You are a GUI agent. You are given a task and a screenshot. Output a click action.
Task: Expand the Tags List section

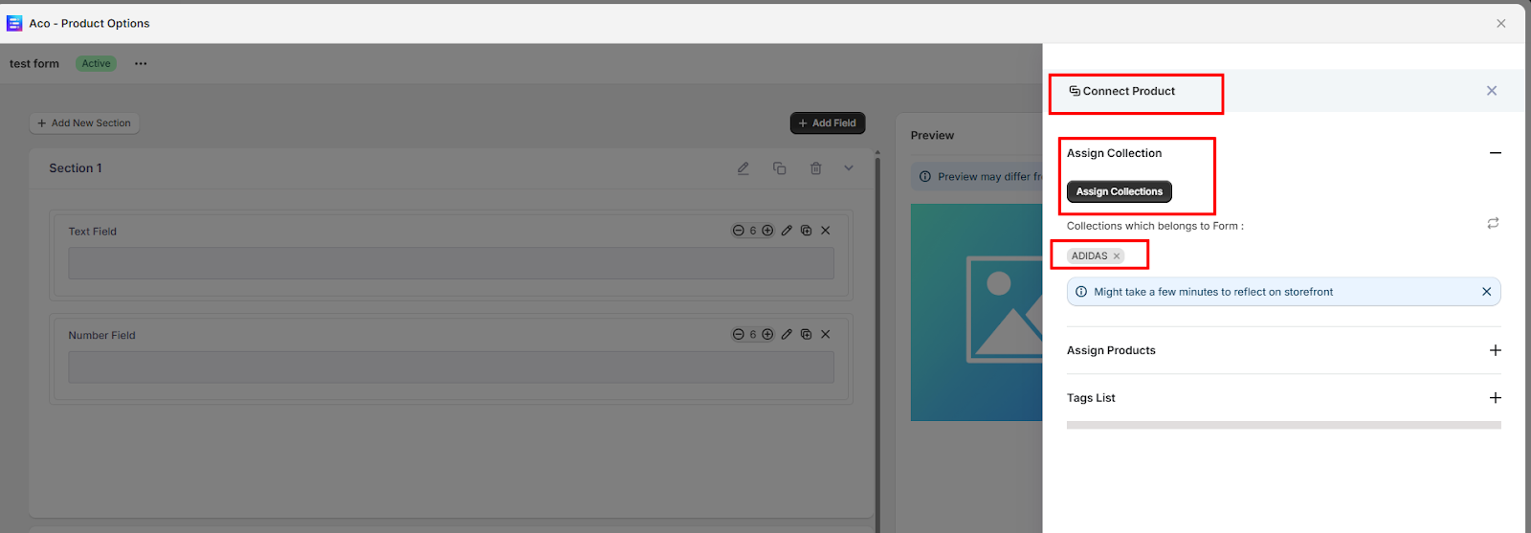tap(1495, 398)
